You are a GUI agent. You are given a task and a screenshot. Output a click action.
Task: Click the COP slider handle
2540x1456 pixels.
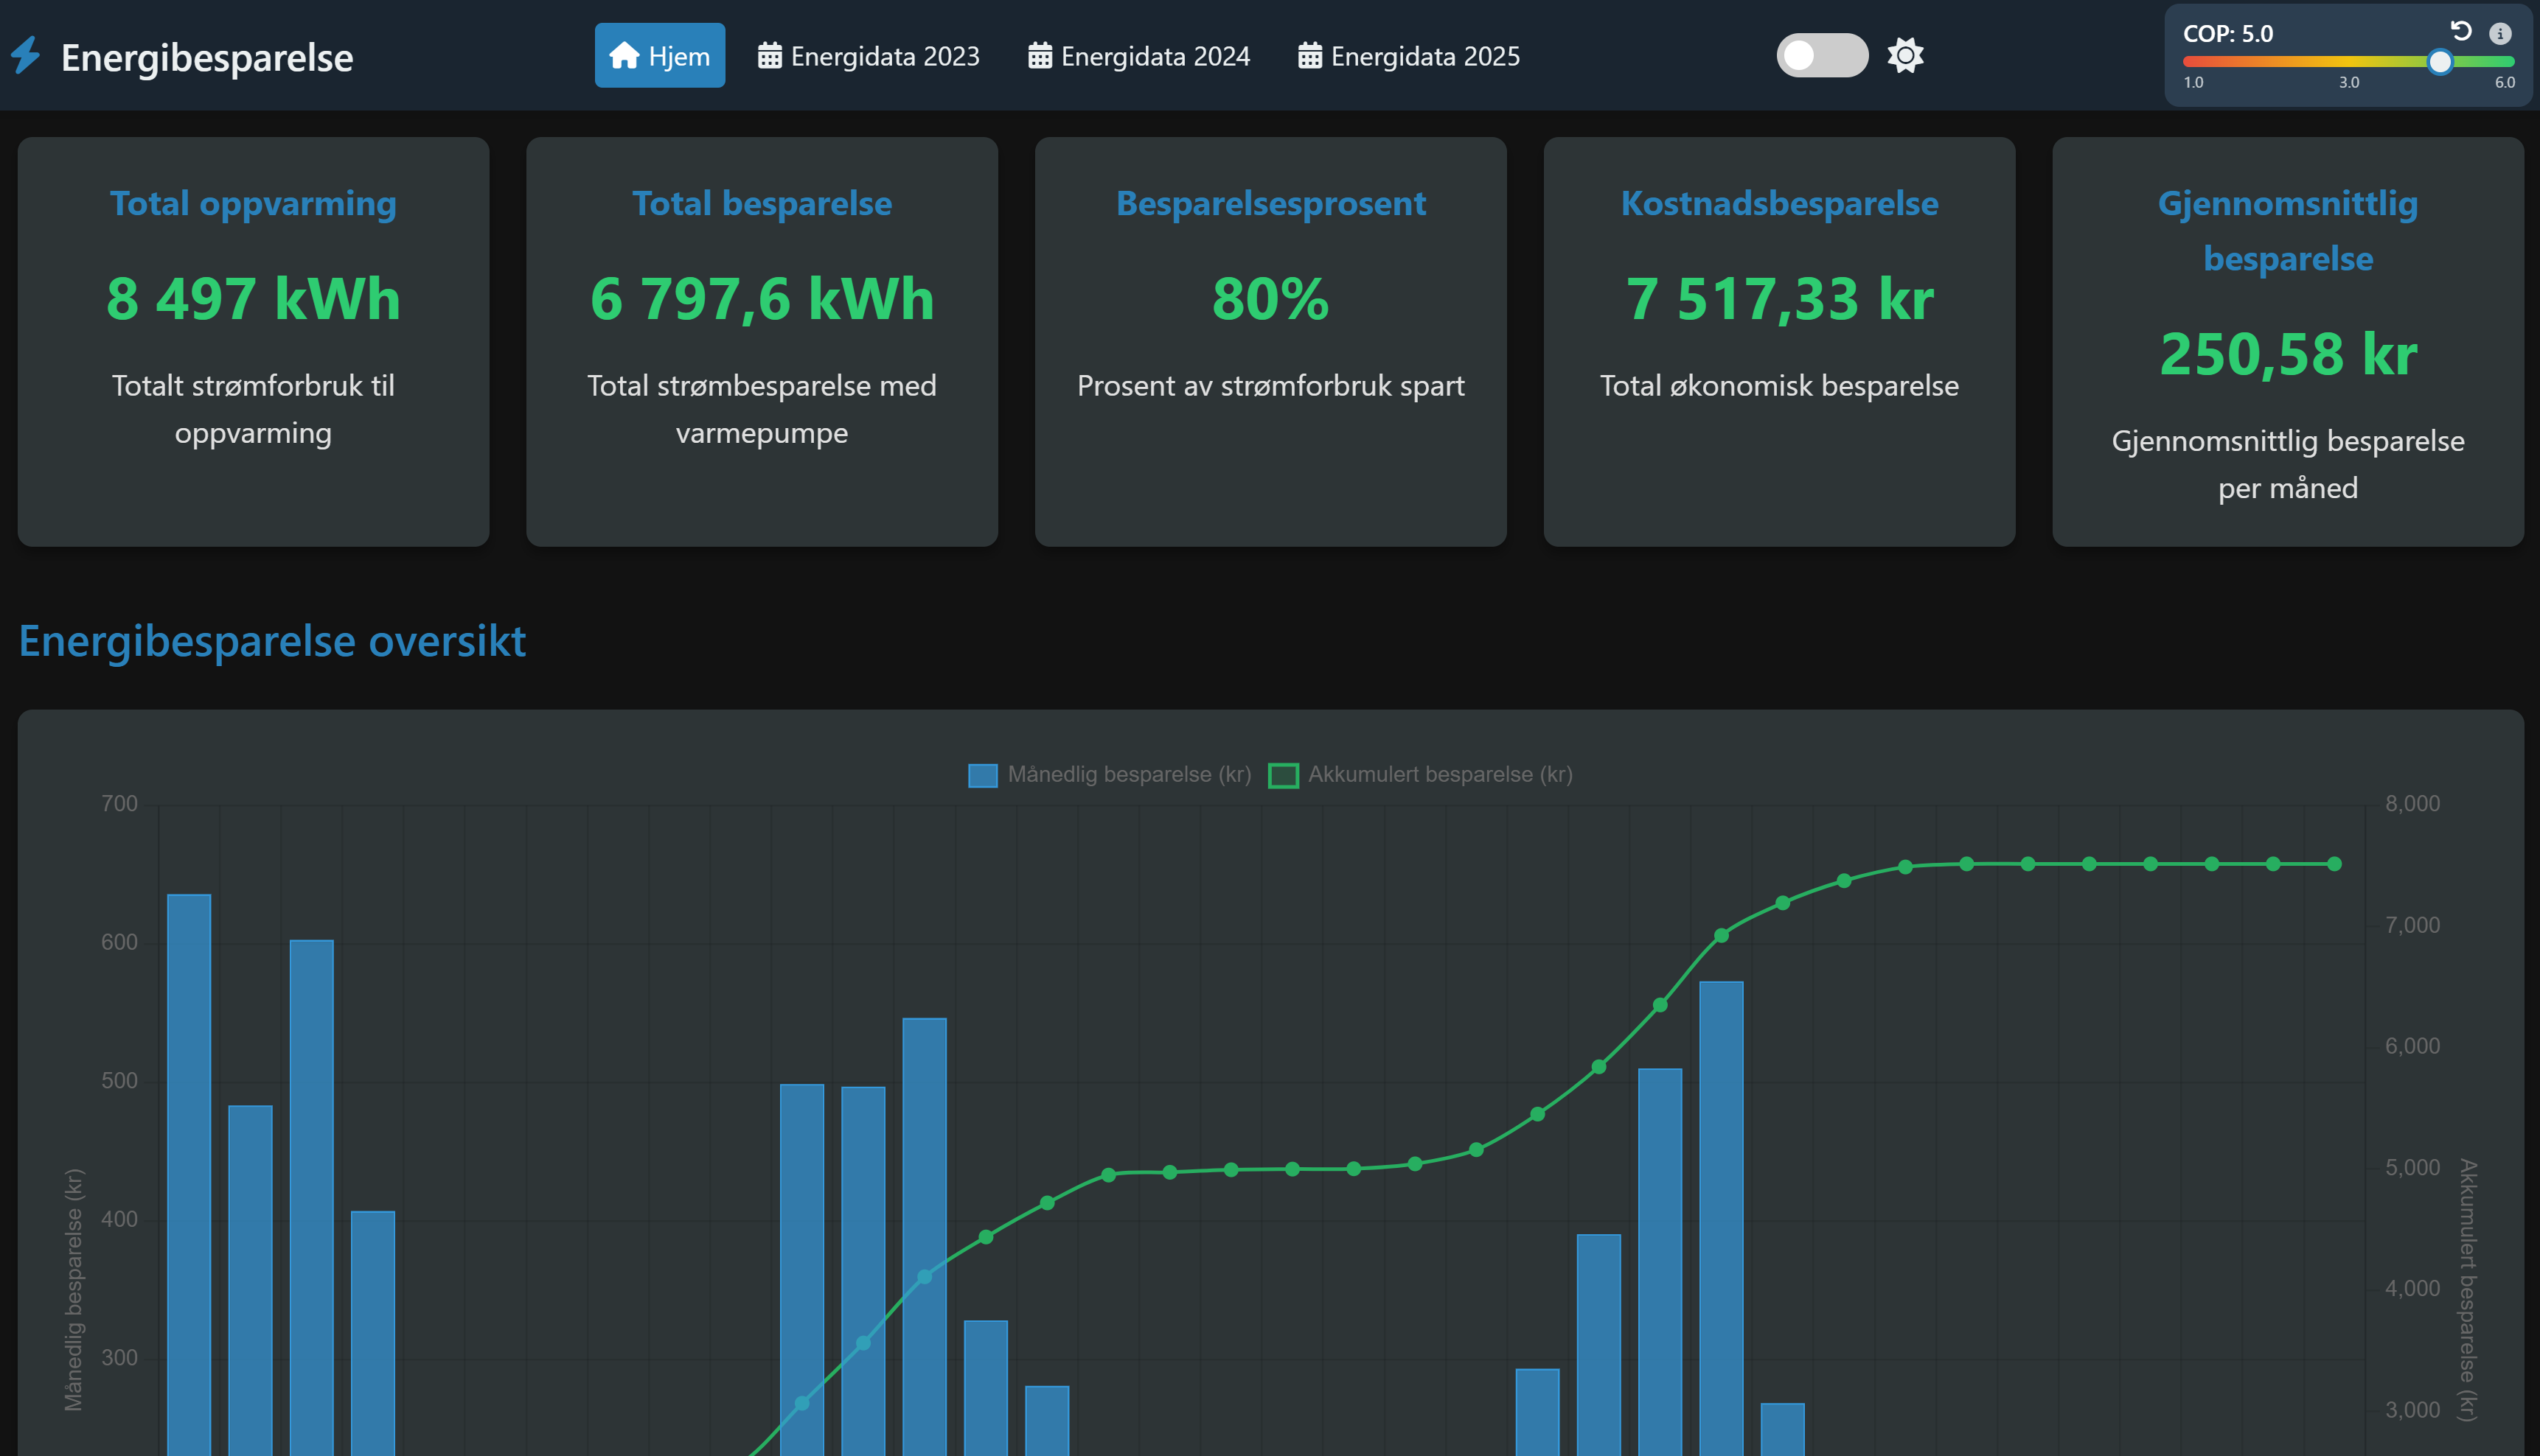pyautogui.click(x=2440, y=62)
